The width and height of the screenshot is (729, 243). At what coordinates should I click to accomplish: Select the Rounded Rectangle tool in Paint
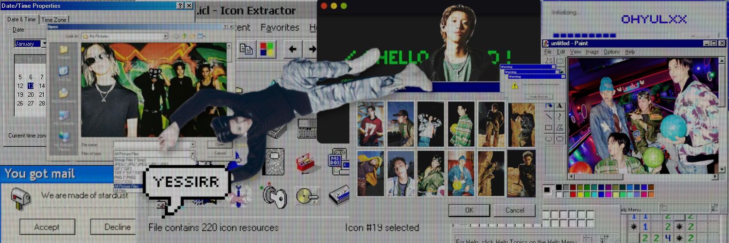pyautogui.click(x=560, y=139)
